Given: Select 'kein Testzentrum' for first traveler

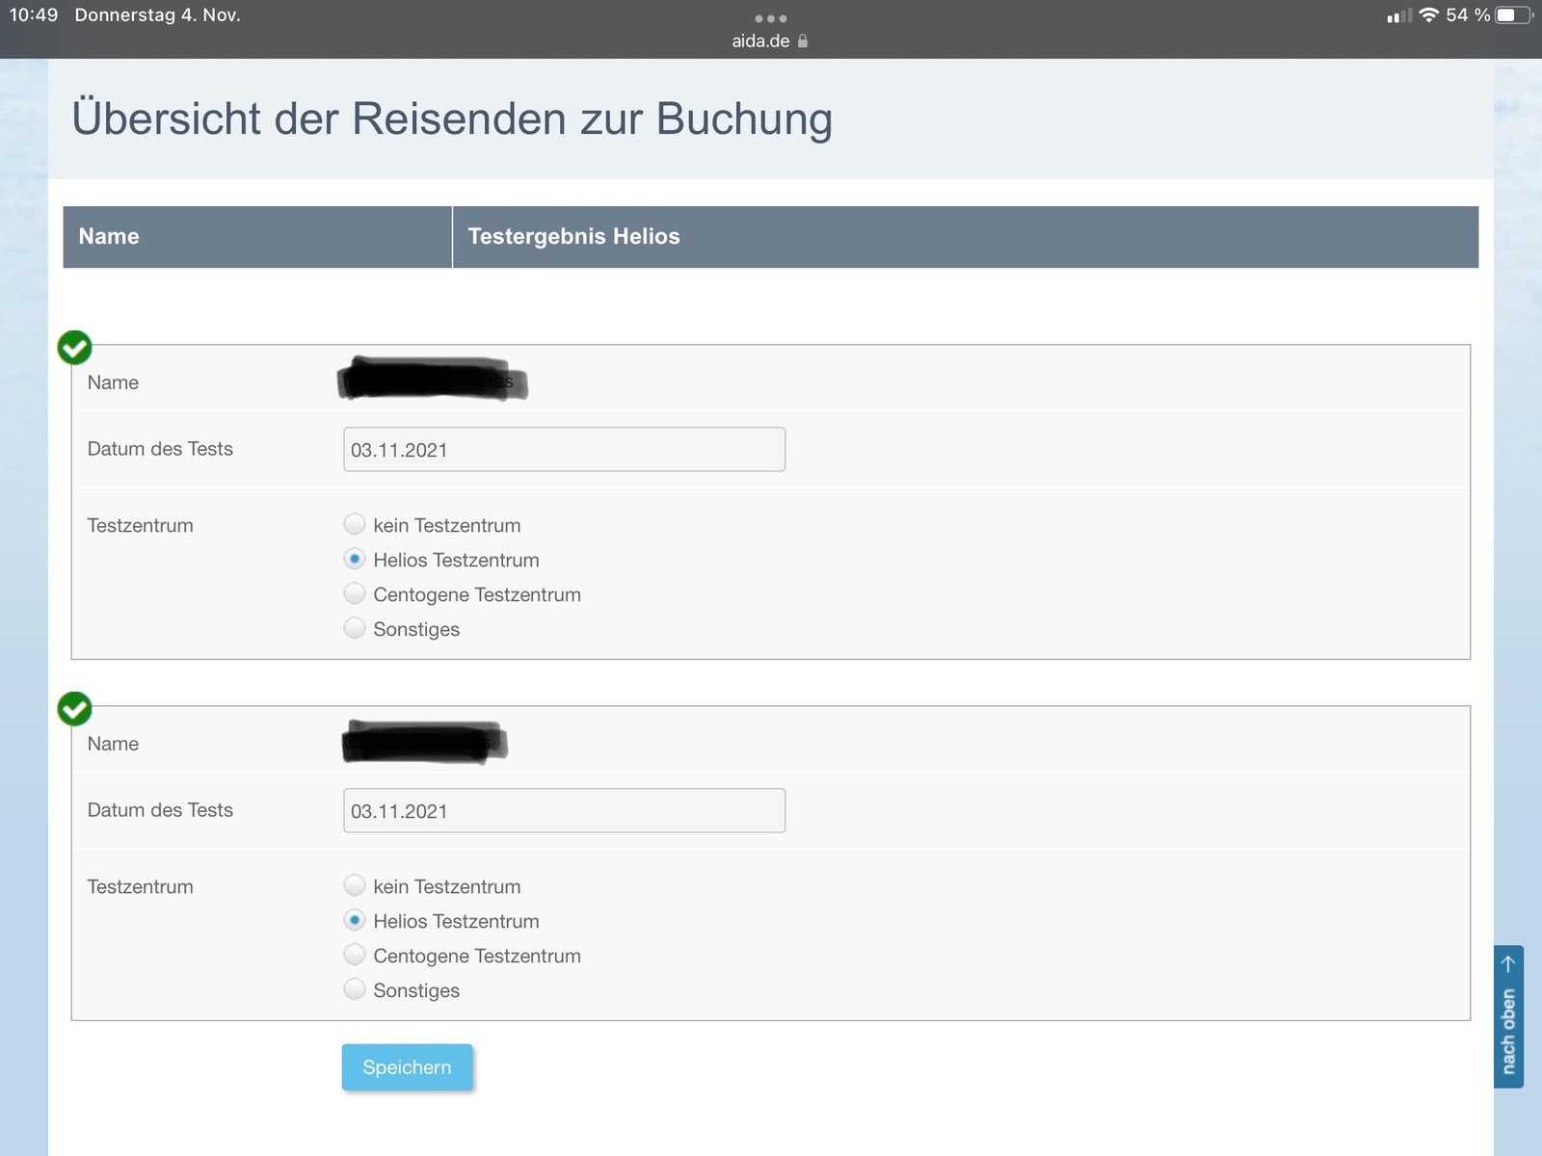Looking at the screenshot, I should pyautogui.click(x=355, y=524).
